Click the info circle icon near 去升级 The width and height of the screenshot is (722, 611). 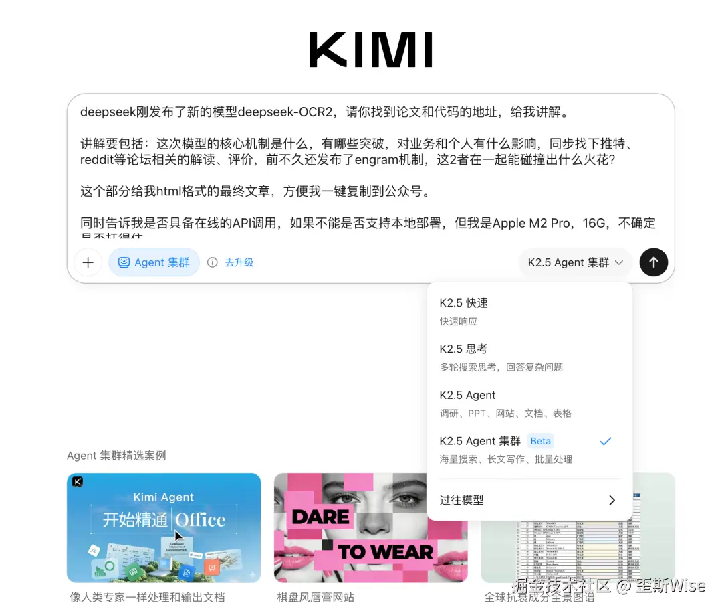[213, 262]
